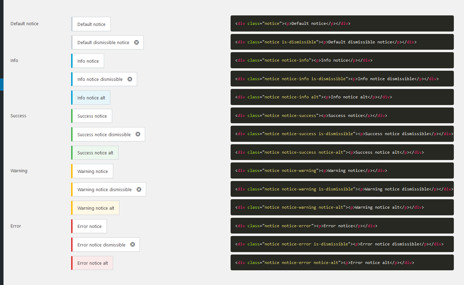The image size is (464, 285).
Task: Click the Warning notice alt box
Action: [x=95, y=208]
